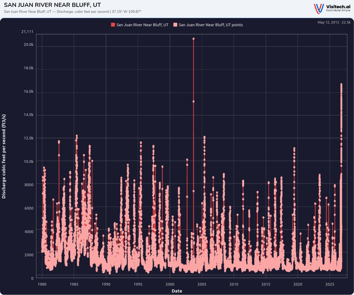Click the 20.0k y-axis tick label

point(28,45)
